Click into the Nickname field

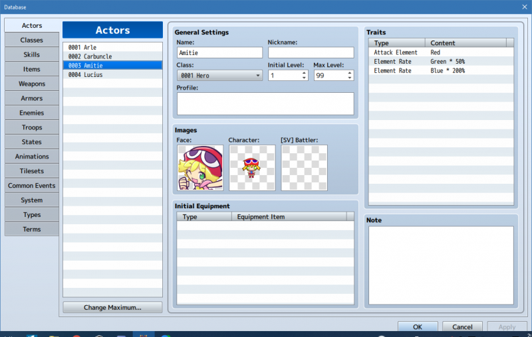[x=311, y=52]
